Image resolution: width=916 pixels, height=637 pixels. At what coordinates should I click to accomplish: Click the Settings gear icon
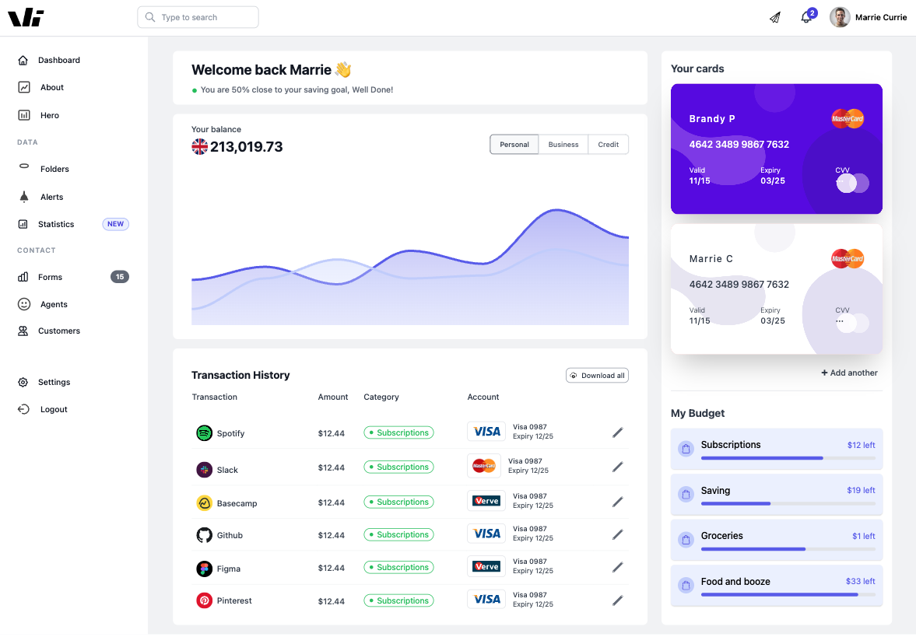point(23,383)
